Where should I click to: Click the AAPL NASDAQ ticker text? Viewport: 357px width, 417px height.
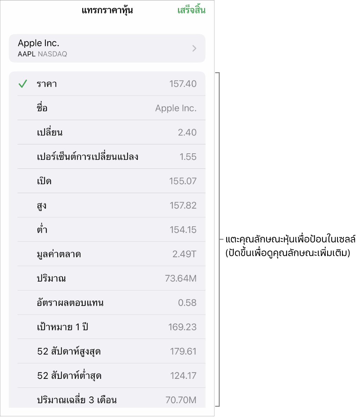pyautogui.click(x=42, y=54)
